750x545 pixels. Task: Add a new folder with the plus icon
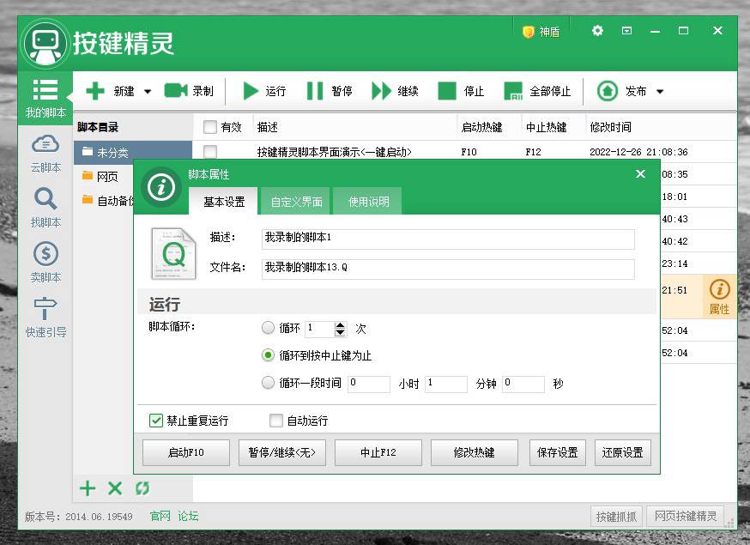88,488
